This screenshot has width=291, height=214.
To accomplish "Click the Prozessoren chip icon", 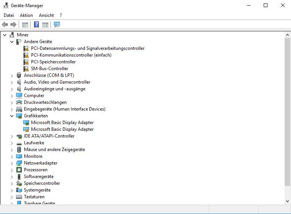I will pyautogui.click(x=19, y=170).
